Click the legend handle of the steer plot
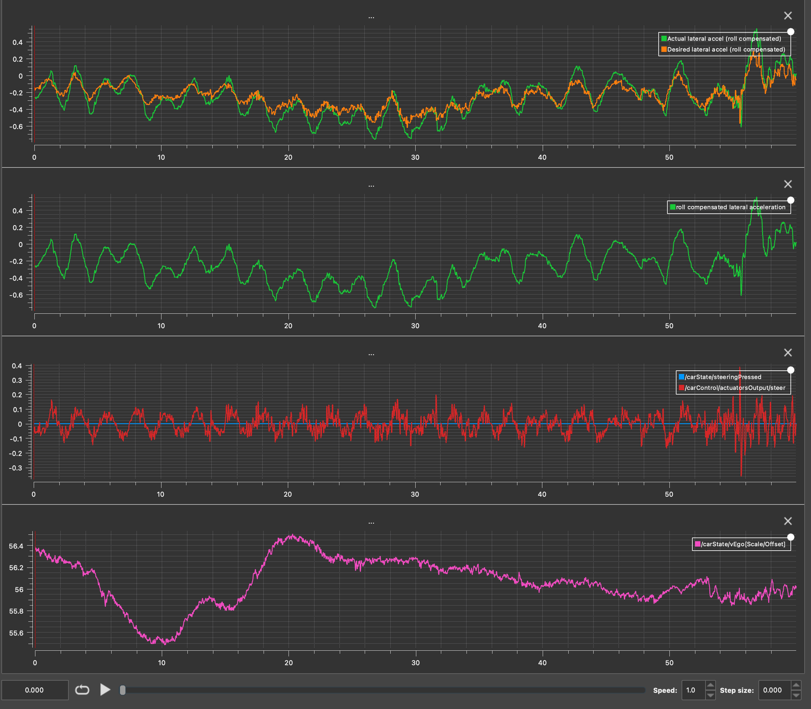This screenshot has height=709, width=811. [x=790, y=370]
